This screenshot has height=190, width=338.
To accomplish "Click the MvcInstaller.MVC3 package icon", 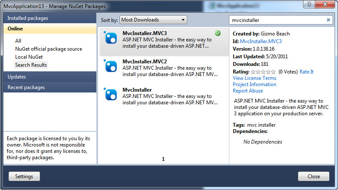I will (110, 38).
